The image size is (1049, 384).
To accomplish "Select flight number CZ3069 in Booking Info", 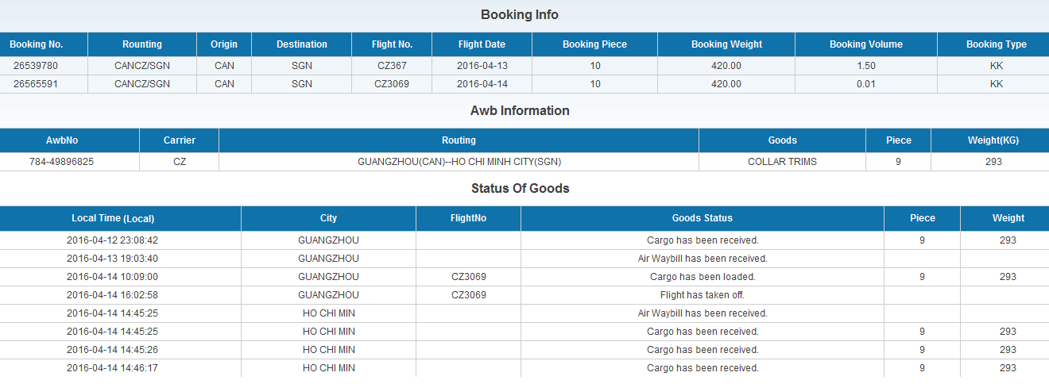I will 392,84.
